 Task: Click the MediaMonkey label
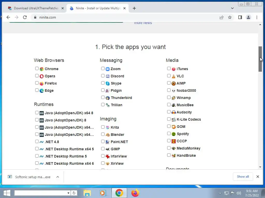[188, 148]
